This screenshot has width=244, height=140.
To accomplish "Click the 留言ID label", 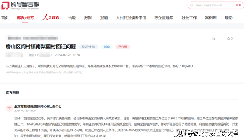I will 34,55.
